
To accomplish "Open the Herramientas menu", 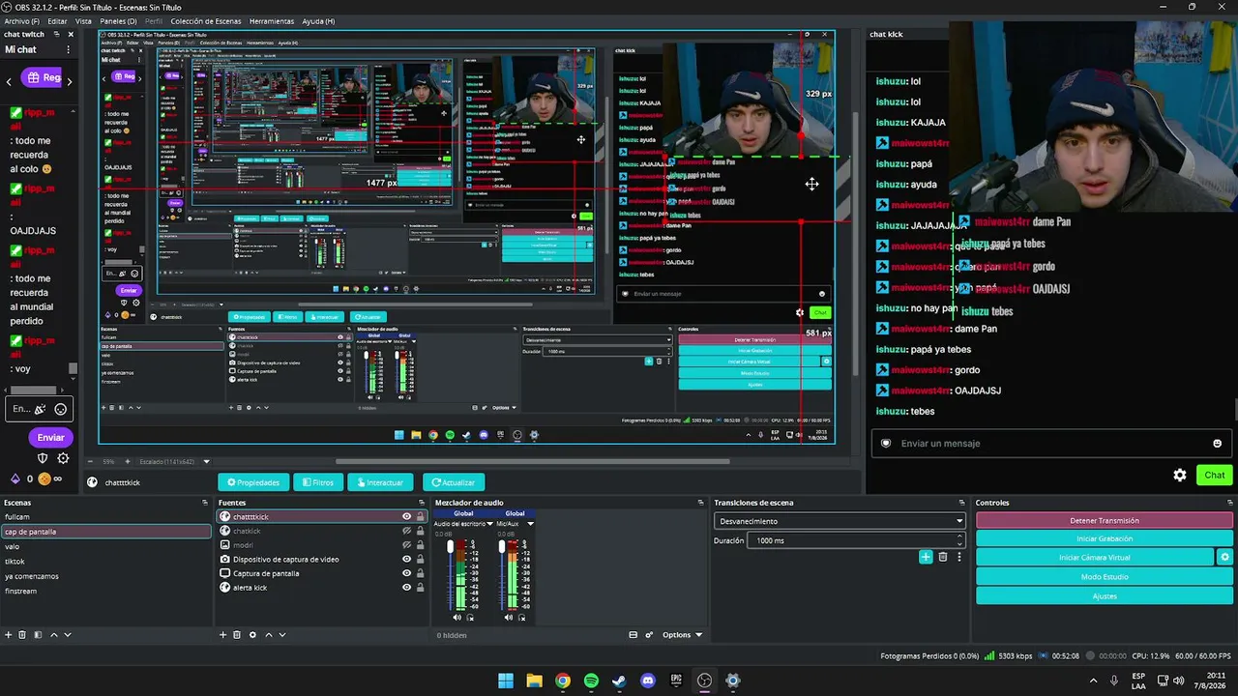I will pos(272,21).
